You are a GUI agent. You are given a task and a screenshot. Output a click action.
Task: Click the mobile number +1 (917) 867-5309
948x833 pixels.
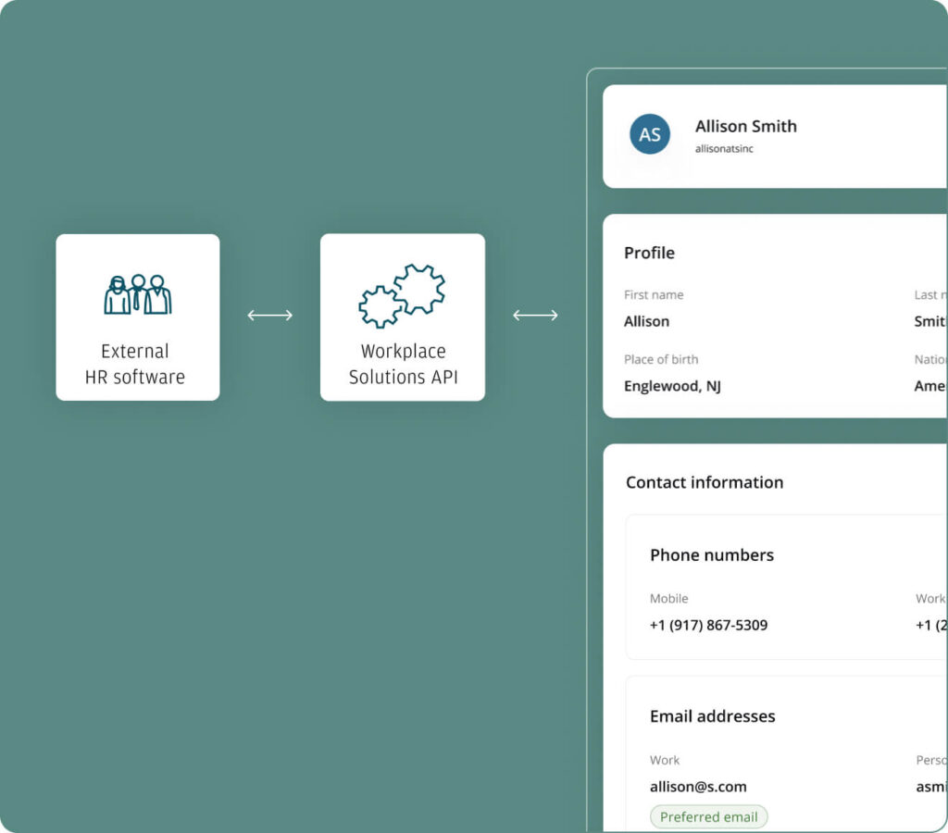point(708,625)
